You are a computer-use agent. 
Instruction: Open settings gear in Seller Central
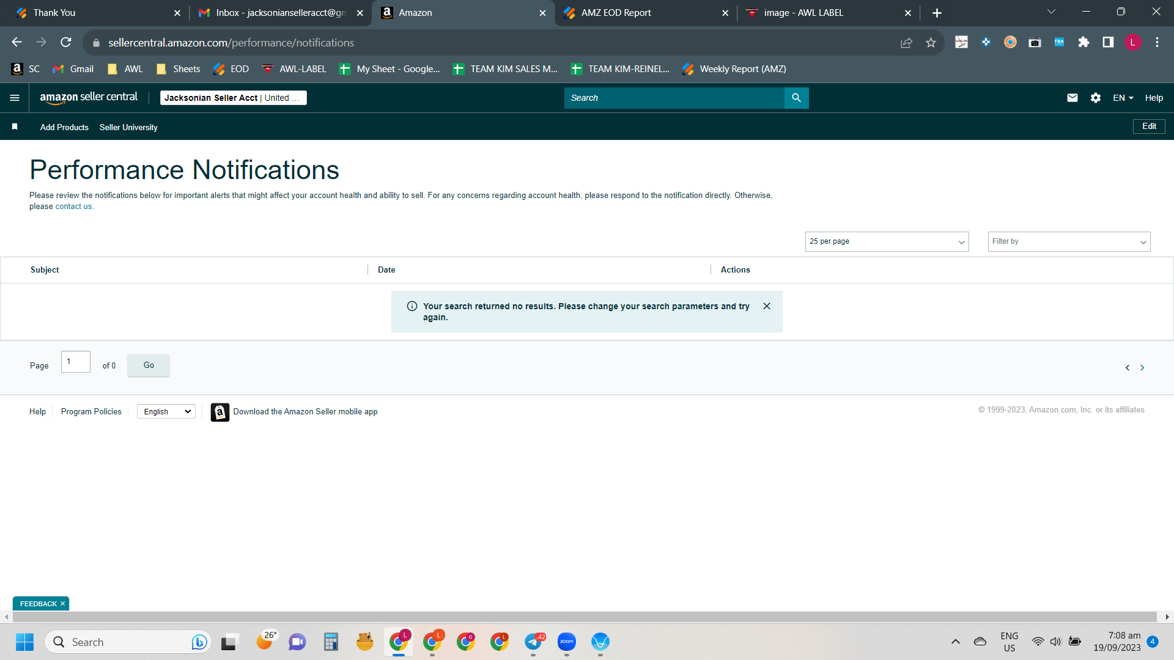(x=1096, y=98)
